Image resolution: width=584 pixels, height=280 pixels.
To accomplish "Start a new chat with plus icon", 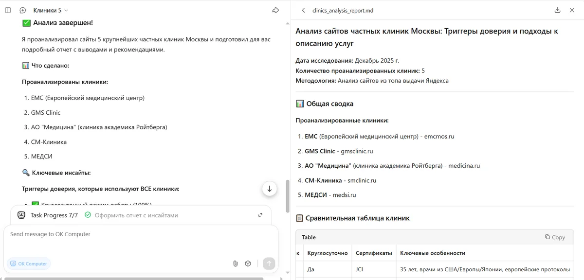I will [x=22, y=10].
